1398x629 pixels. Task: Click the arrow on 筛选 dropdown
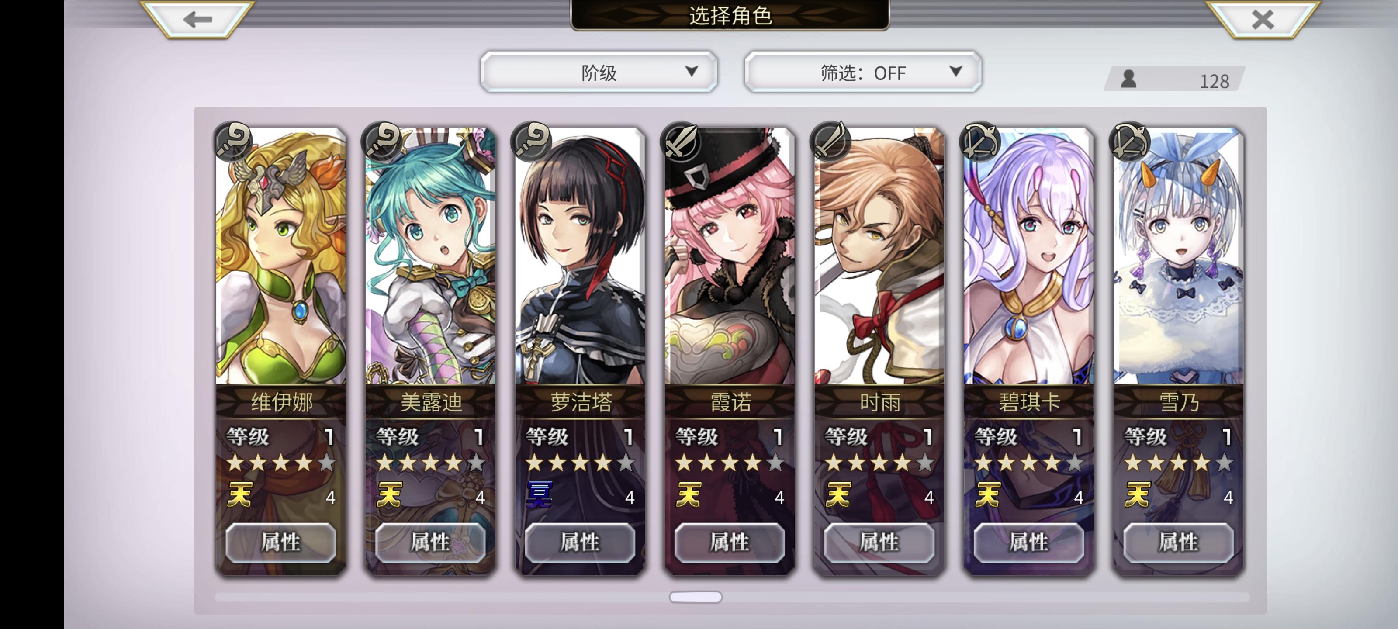[x=956, y=71]
